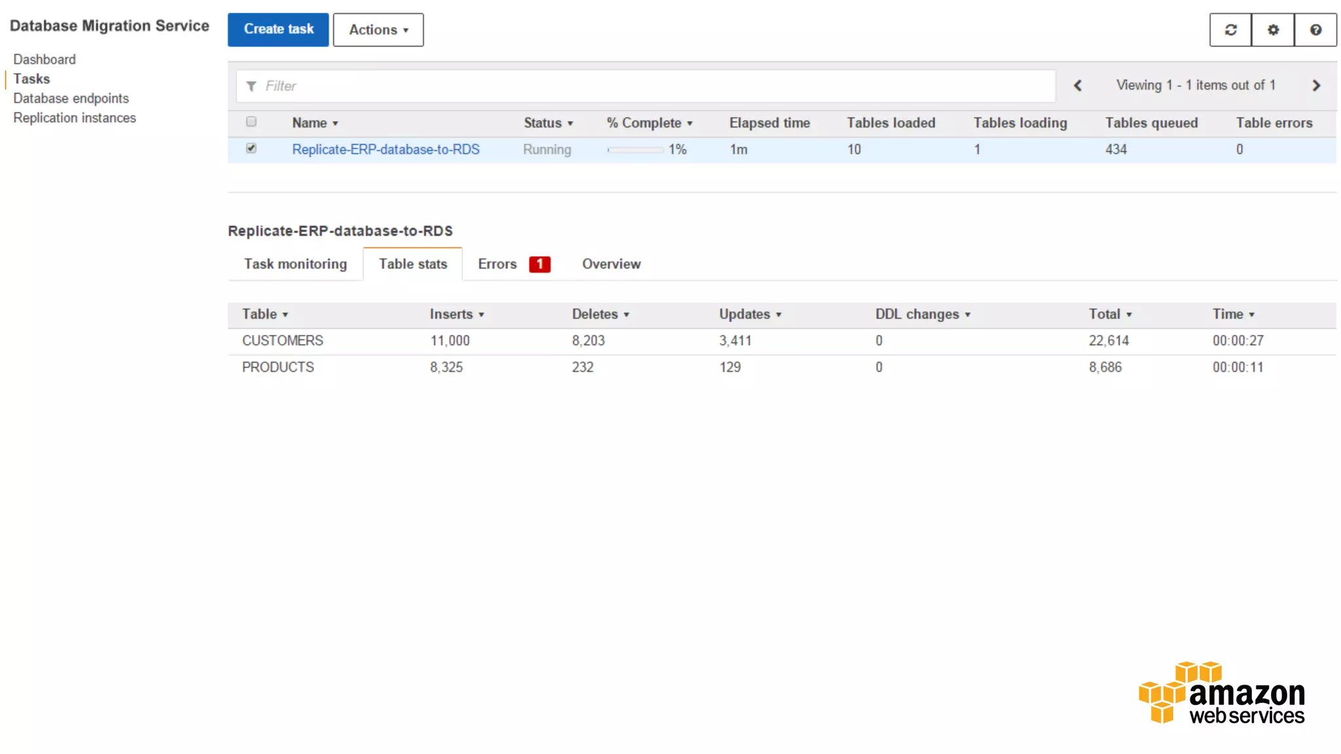Click the Amazon Web Services logo
The image size is (1341, 754).
click(1222, 693)
